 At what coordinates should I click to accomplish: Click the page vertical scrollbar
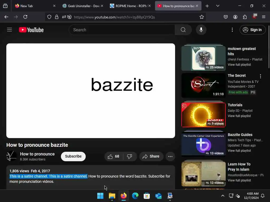pos(269,46)
